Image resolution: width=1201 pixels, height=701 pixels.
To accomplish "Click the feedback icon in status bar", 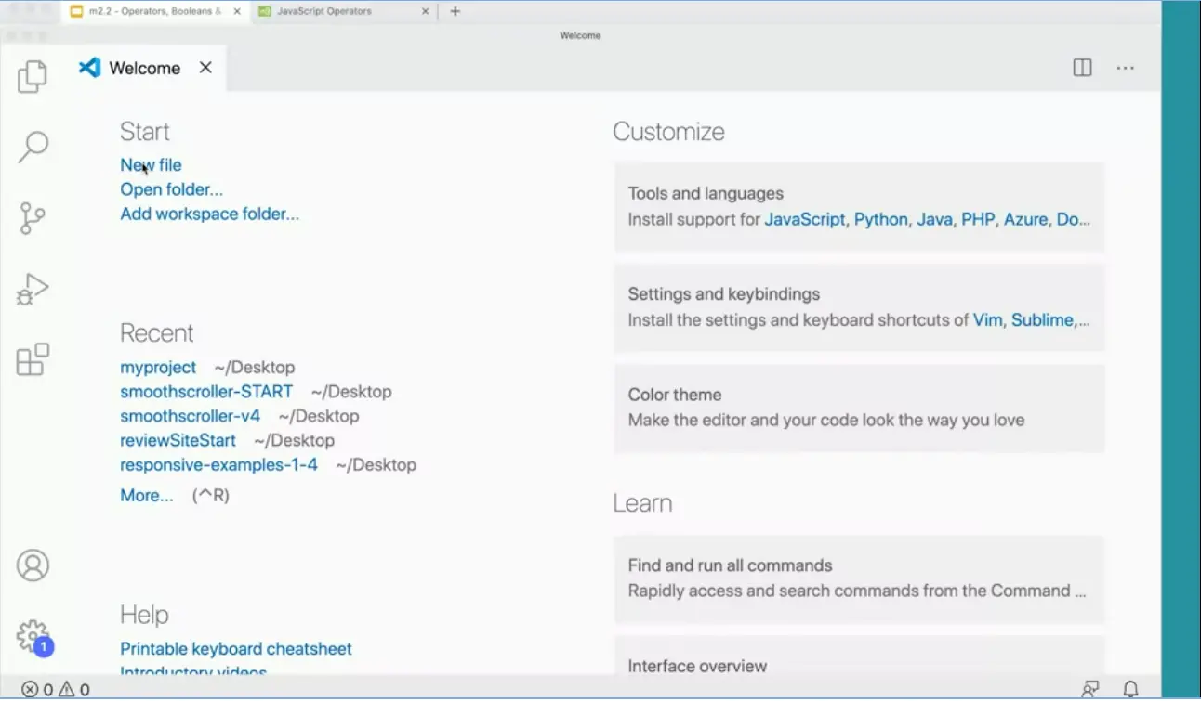I will tap(1090, 690).
